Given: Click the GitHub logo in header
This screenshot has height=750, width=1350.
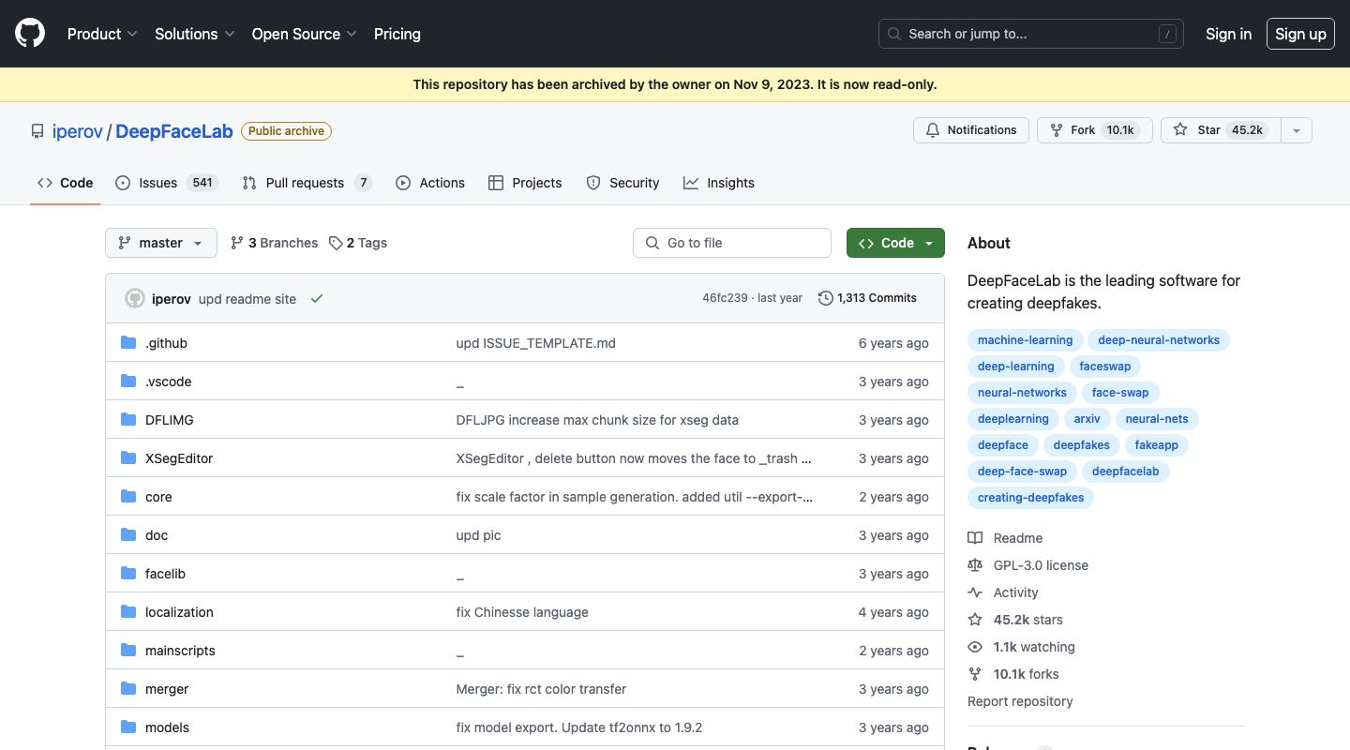Looking at the screenshot, I should (30, 34).
